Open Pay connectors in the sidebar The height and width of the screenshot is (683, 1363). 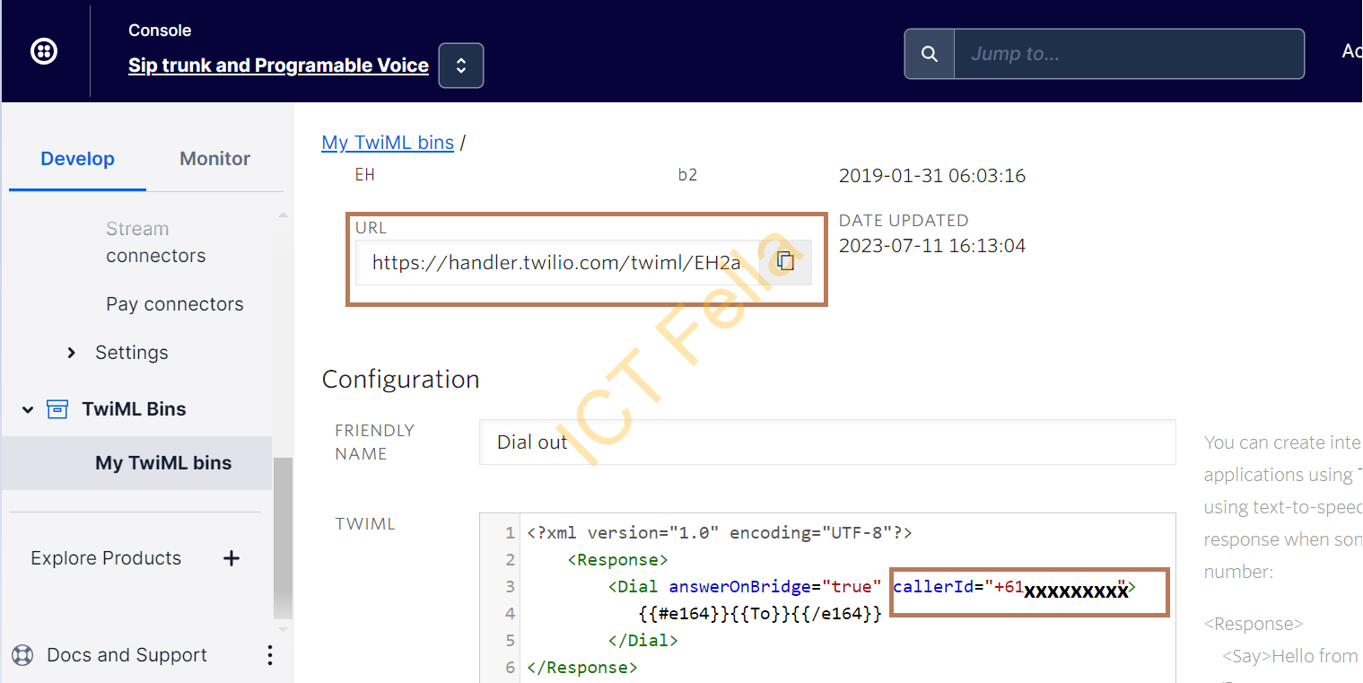174,303
